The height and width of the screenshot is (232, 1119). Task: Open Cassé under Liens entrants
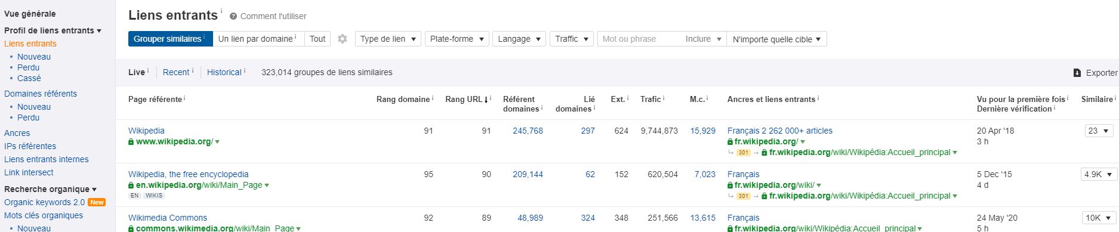tap(29, 78)
